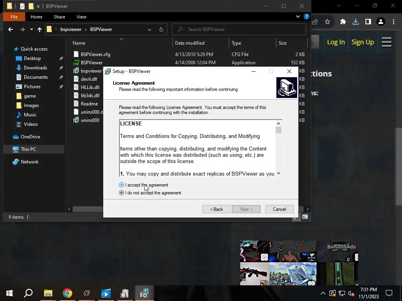Open Videos in navigation pane
Viewport: 402px width, 301px height.
tap(31, 124)
